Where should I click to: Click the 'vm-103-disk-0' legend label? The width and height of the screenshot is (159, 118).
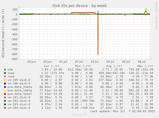pyautogui.click(x=19, y=104)
